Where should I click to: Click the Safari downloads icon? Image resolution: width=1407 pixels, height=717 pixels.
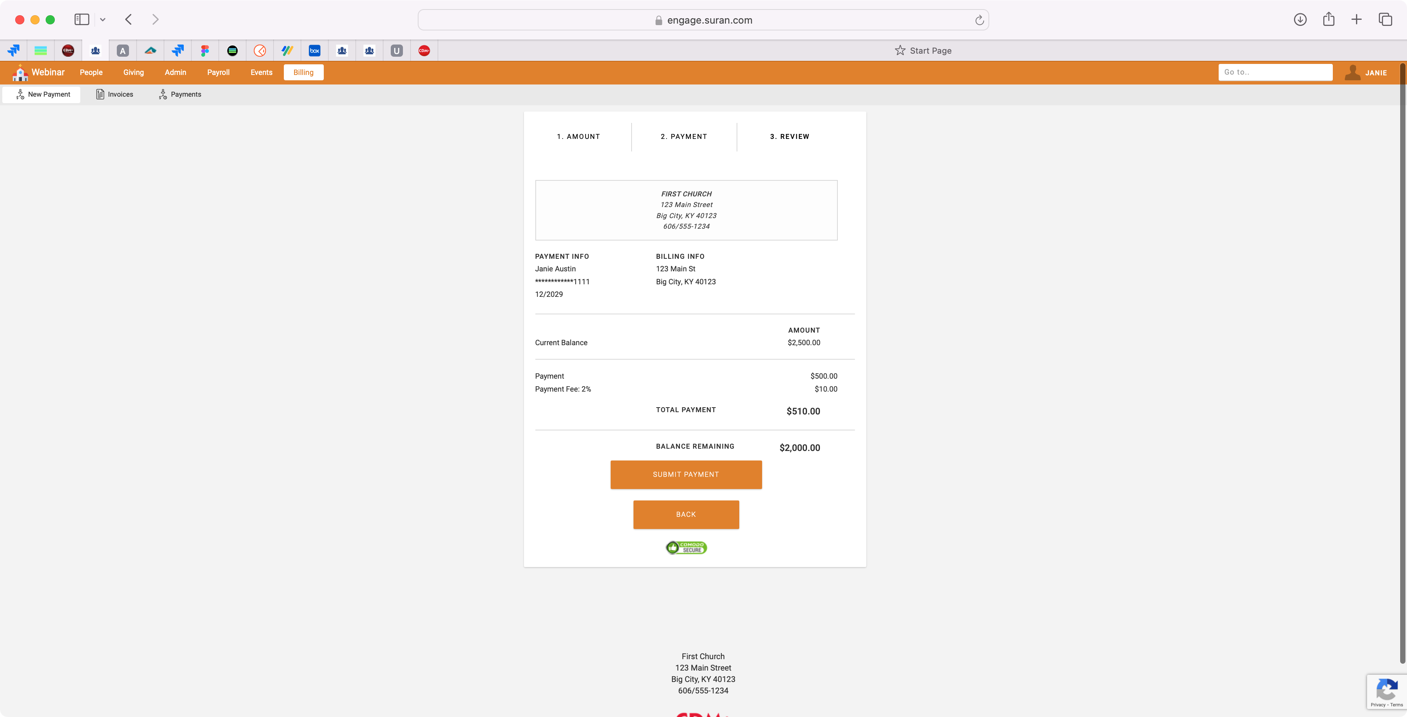point(1300,20)
